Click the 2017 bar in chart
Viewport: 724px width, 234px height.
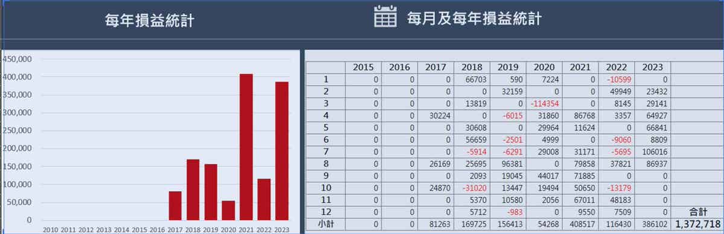[x=175, y=206]
